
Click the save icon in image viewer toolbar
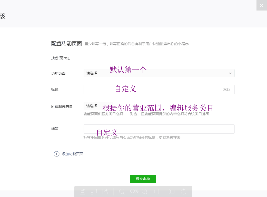coord(83,191)
